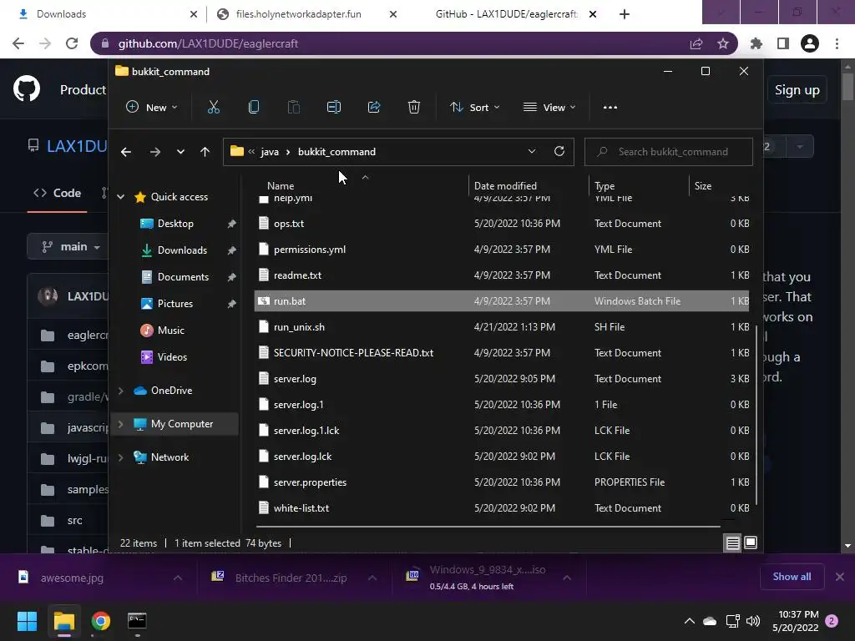Open the See more ellipsis menu
Viewport: 855px width, 641px height.
610,108
